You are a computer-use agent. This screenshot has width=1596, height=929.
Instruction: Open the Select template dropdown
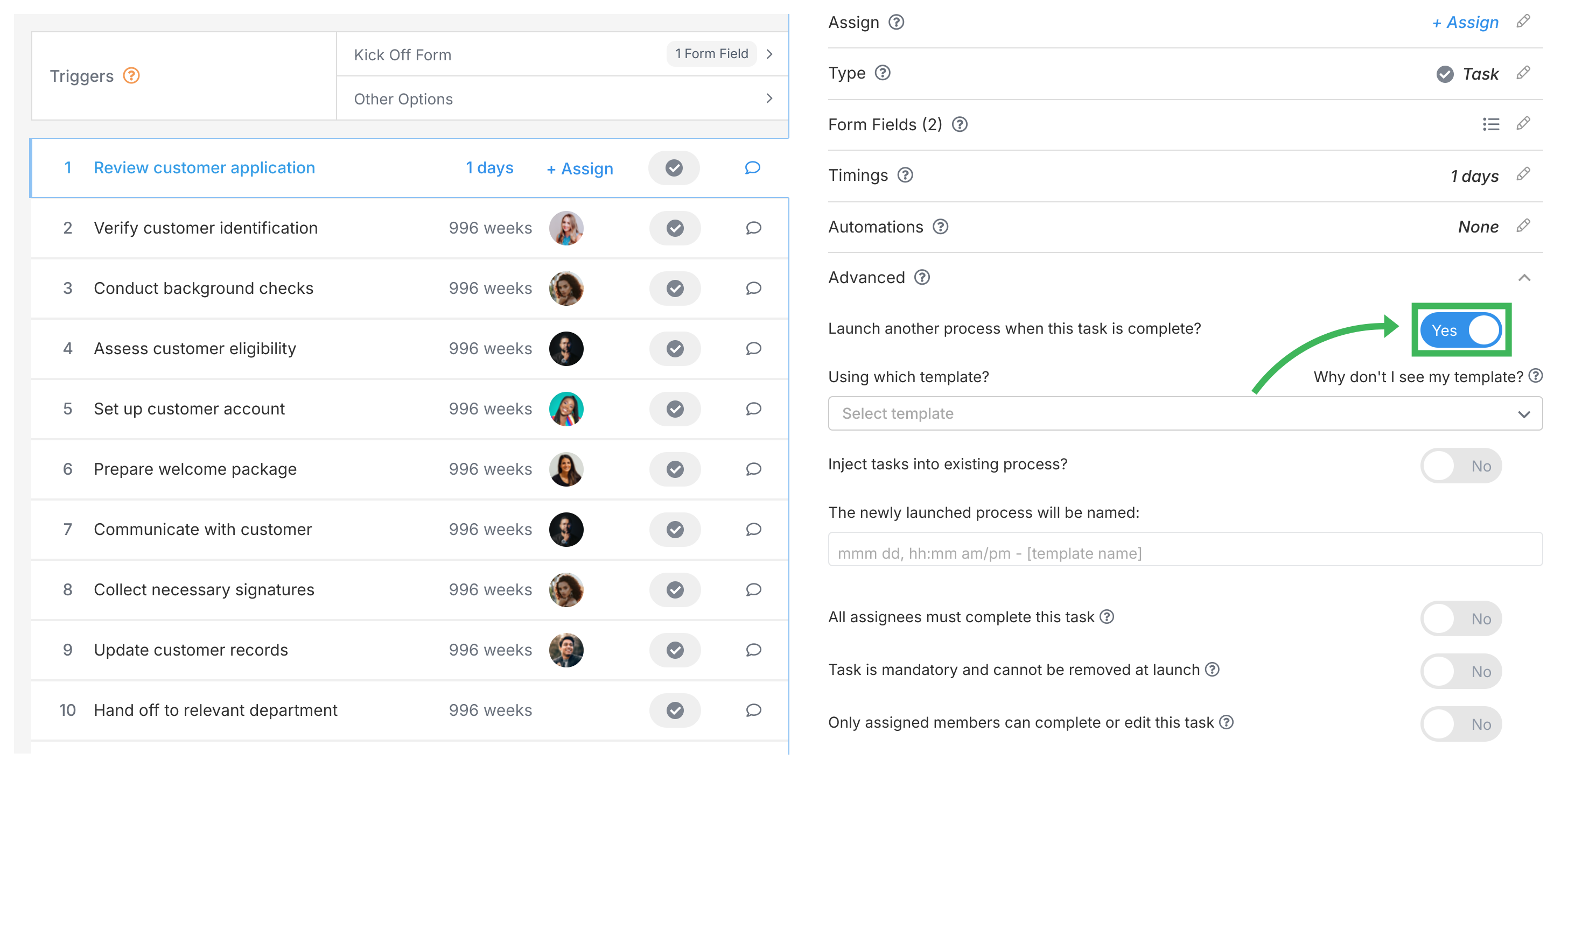coord(1184,413)
